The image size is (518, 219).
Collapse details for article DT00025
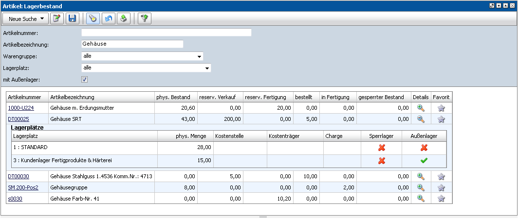pos(421,119)
